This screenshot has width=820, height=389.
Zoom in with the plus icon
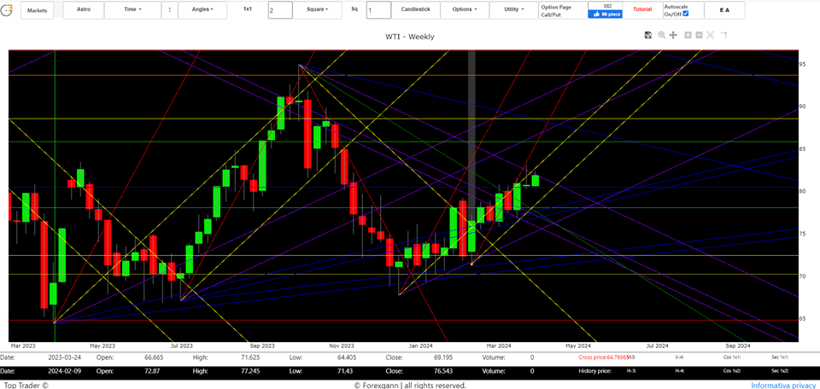coord(687,35)
